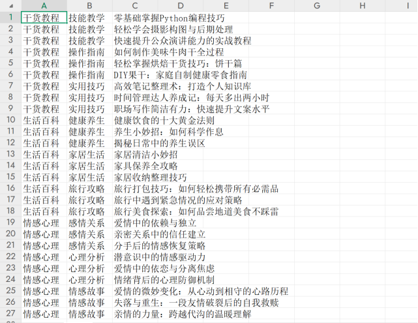The width and height of the screenshot is (418, 323).
Task: Click cell 轻松学会摄影构图与后期处理
Action: coord(173,29)
